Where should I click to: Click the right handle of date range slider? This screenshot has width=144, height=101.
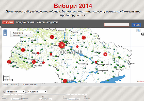[66, 94]
